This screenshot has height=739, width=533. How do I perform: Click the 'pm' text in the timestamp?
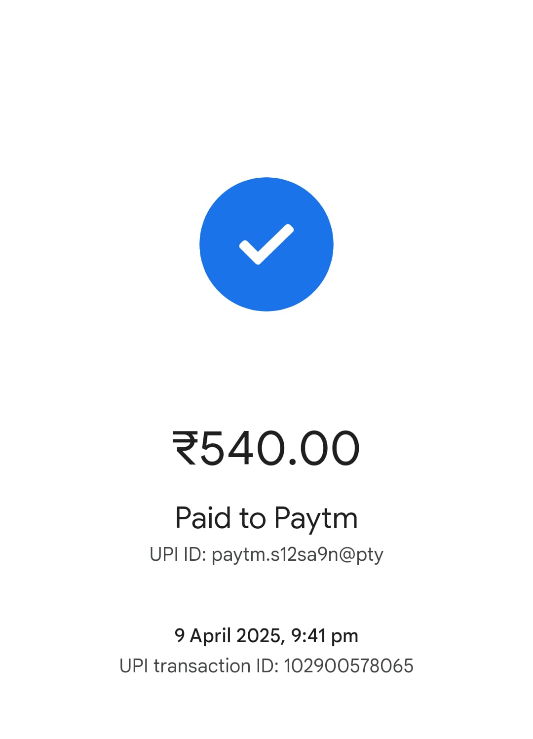point(344,637)
